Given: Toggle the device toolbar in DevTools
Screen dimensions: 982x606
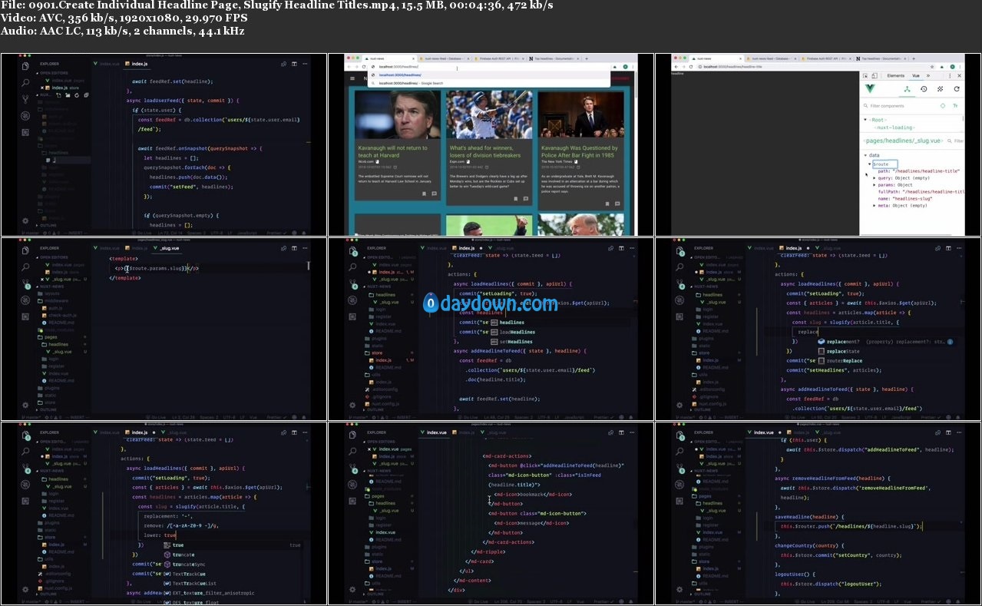Looking at the screenshot, I should tap(876, 76).
